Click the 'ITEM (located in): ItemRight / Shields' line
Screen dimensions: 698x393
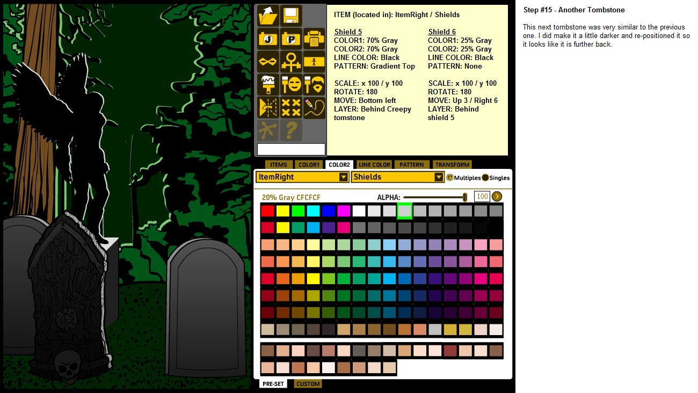click(x=397, y=15)
